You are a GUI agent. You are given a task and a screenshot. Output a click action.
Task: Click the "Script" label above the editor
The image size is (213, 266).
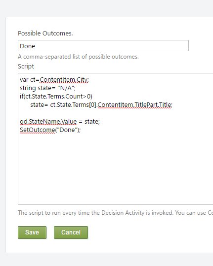tap(26, 66)
